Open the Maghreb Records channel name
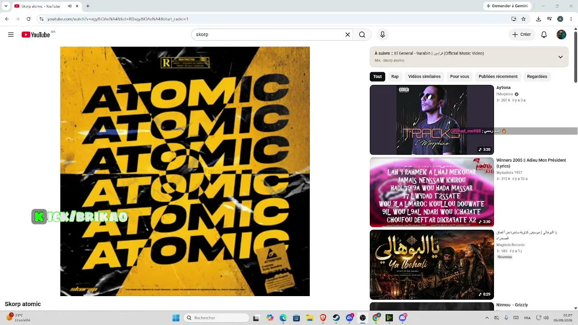The image size is (578, 325). click(510, 245)
